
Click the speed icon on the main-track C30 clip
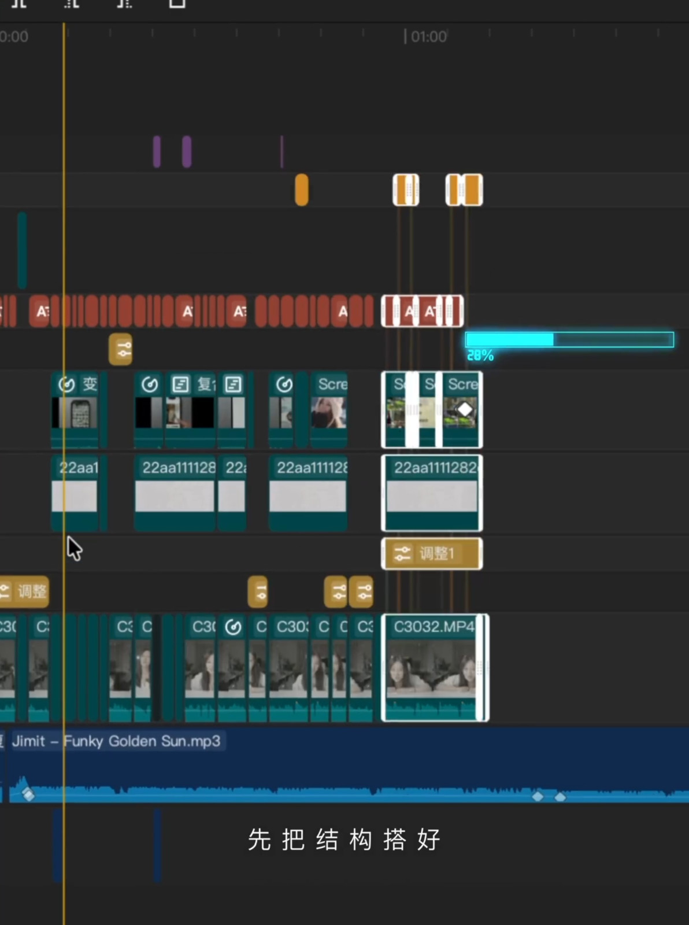[x=233, y=627]
